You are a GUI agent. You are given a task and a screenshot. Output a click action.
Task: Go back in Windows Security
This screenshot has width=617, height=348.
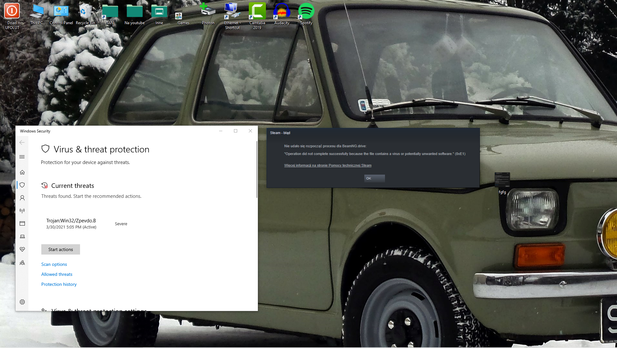pos(22,142)
